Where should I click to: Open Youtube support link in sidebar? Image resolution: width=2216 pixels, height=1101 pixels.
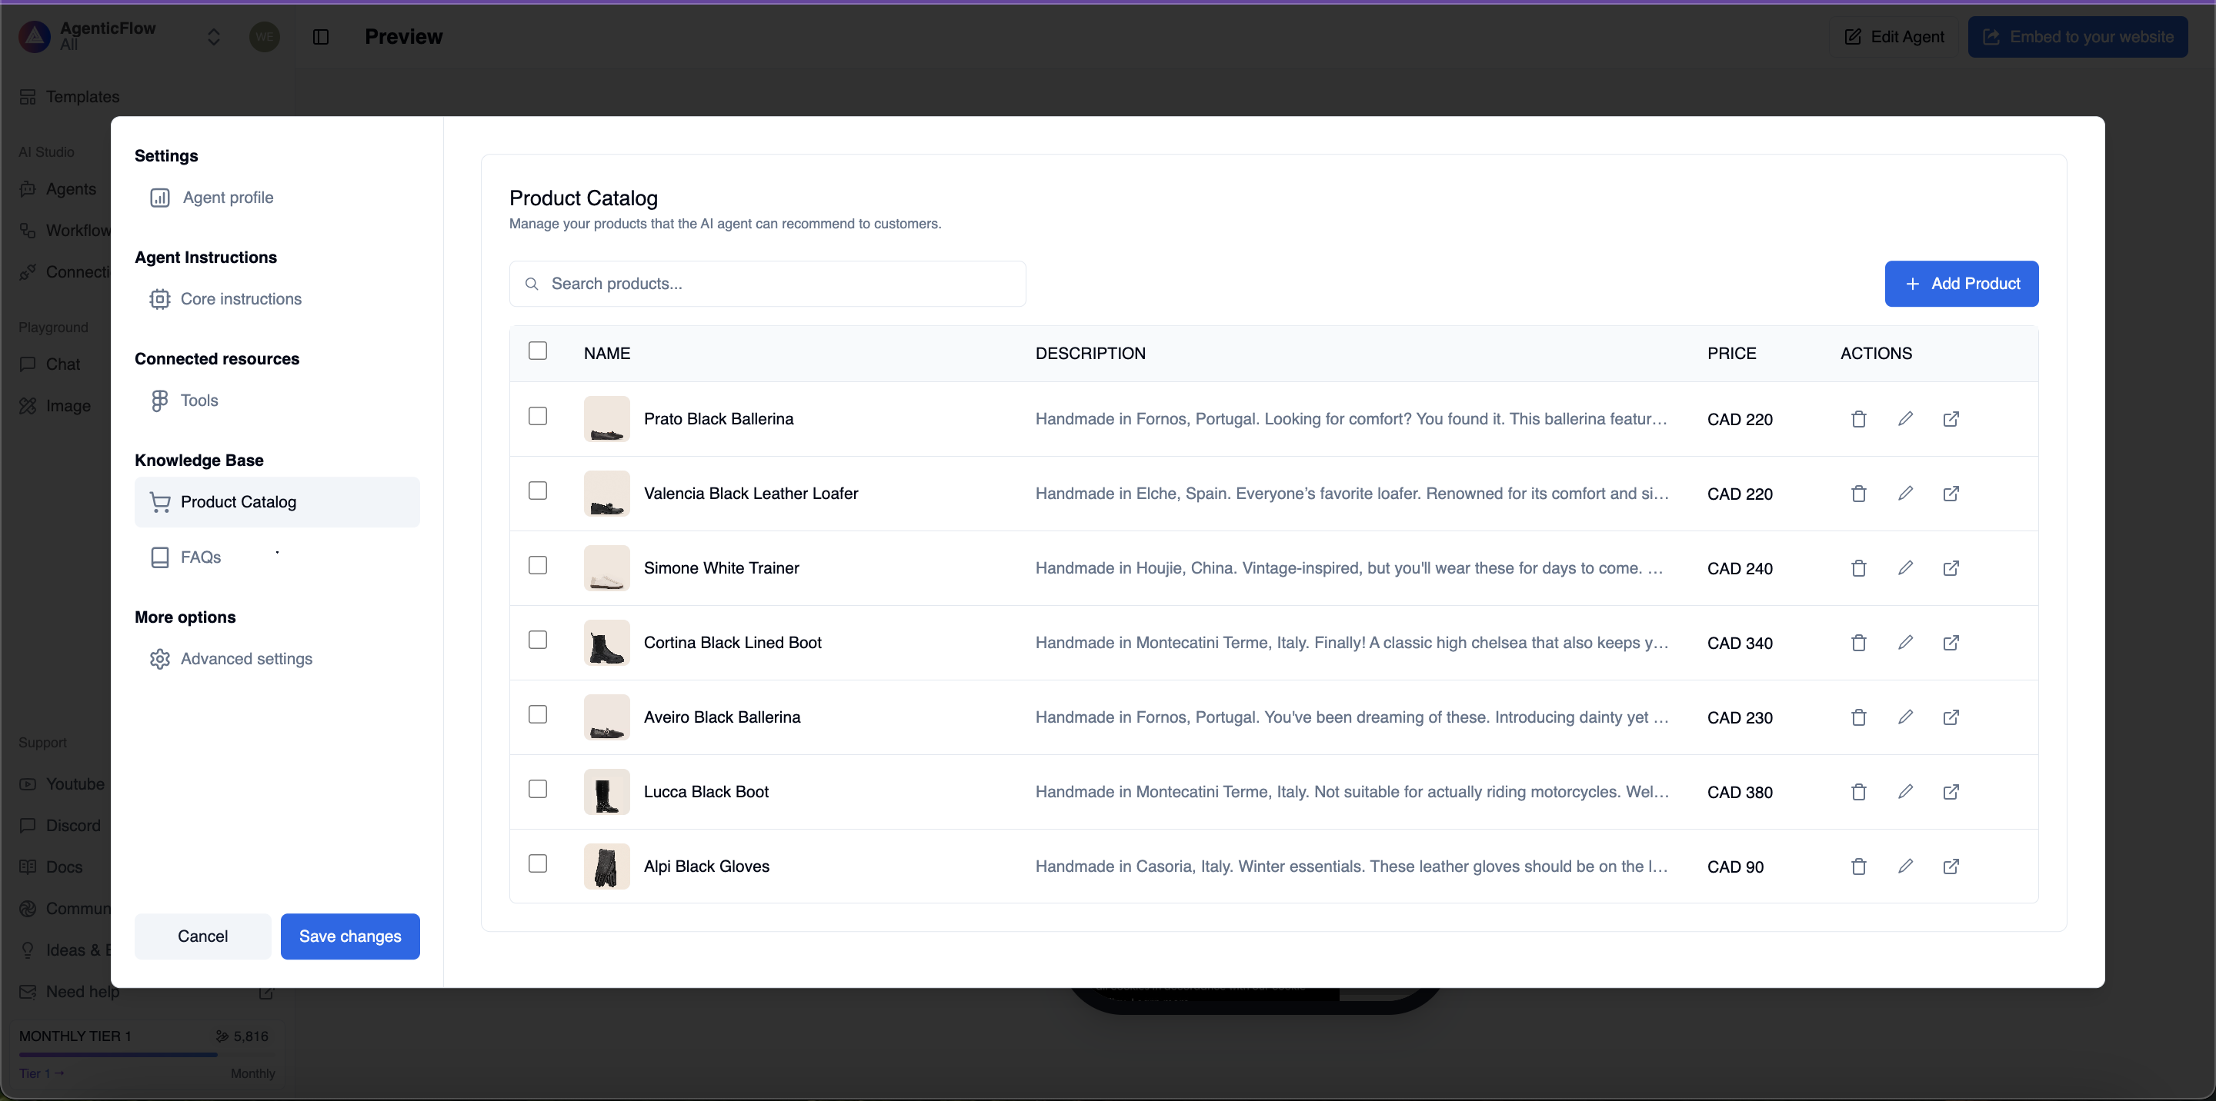tap(62, 785)
